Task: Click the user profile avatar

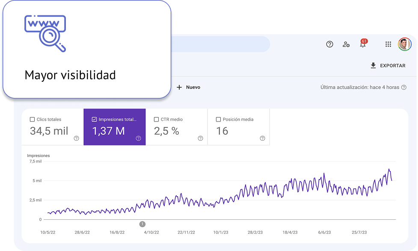Action: (404, 44)
